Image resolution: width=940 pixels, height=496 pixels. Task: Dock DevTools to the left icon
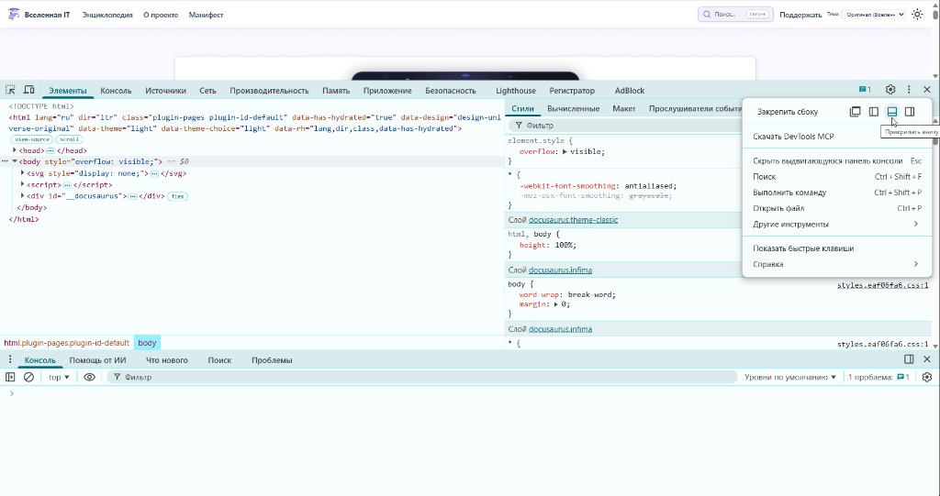coord(874,112)
